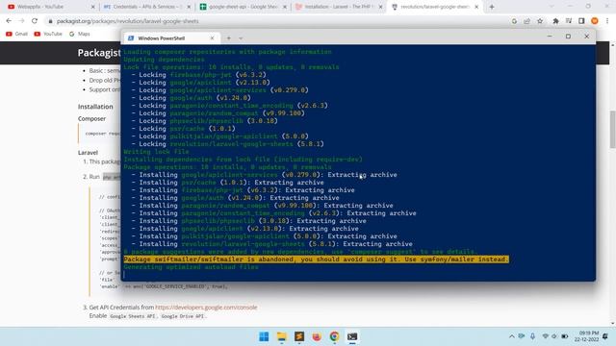616x346 pixels.
Task: Open Chrome extensions puzzle icon
Action: [555, 21]
